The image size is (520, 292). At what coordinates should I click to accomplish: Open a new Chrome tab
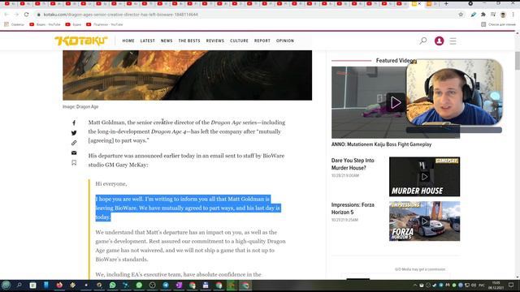pos(446,3)
